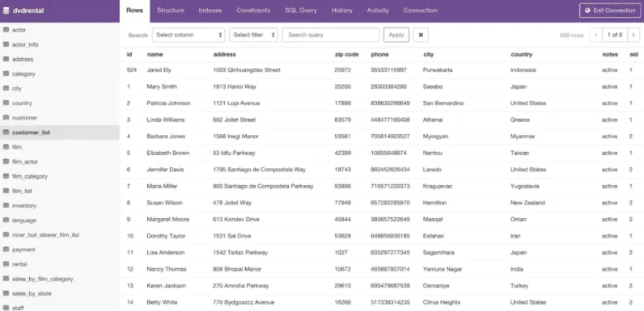Go to the previous page of rows
Screen dimensions: 644x311
596,35
